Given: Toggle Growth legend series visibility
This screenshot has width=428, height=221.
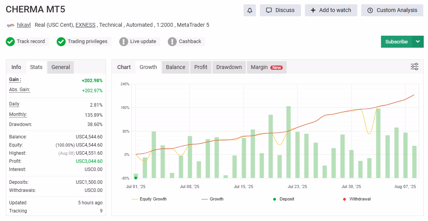Looking at the screenshot, I should click(x=212, y=199).
